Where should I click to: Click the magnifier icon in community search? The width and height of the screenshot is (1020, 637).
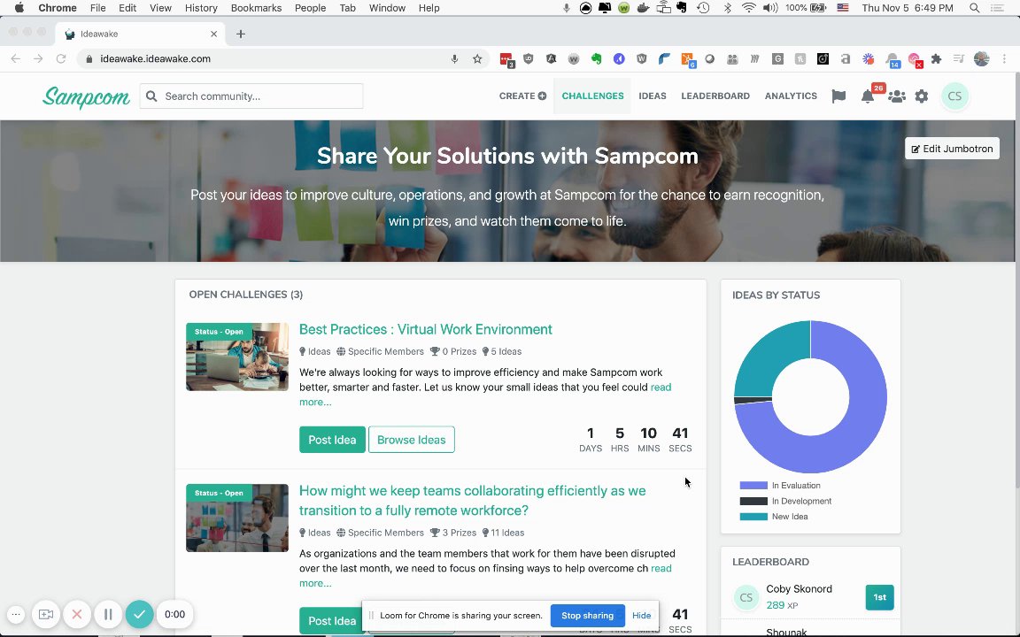pyautogui.click(x=151, y=96)
